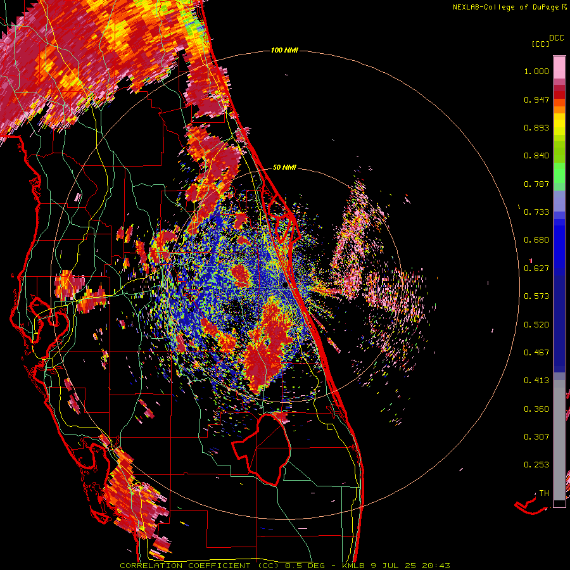The width and height of the screenshot is (570, 570).
Task: Click the pink top segment of color bar
Action: tap(559, 67)
